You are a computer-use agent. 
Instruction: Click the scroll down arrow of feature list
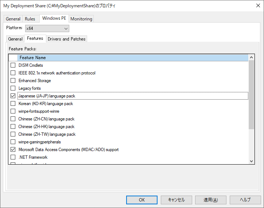point(251,161)
